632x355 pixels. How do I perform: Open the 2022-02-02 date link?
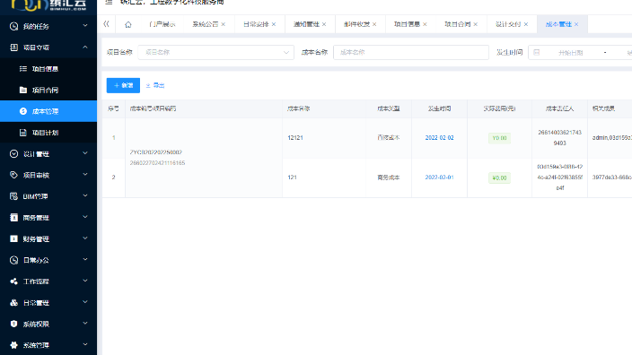click(439, 138)
